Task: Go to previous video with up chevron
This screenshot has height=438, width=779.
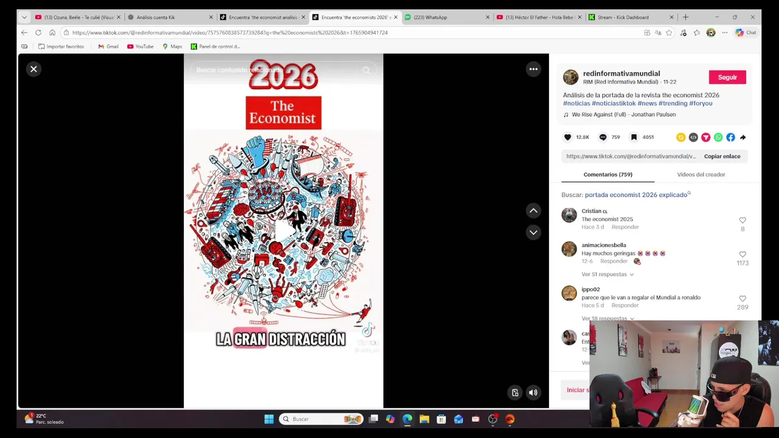Action: click(533, 210)
